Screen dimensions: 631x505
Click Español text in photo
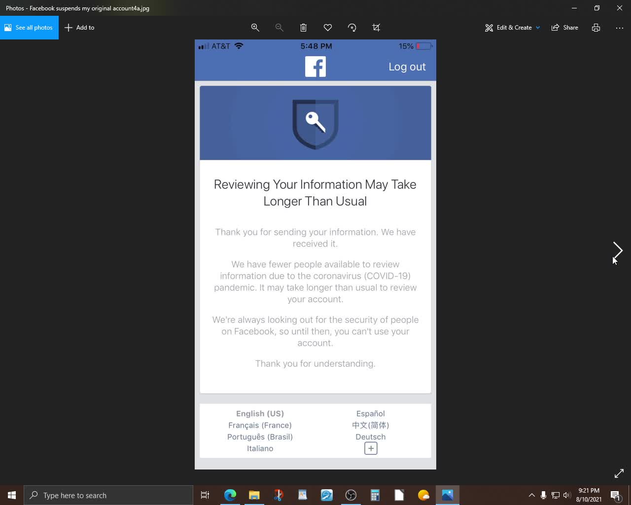[x=371, y=414]
